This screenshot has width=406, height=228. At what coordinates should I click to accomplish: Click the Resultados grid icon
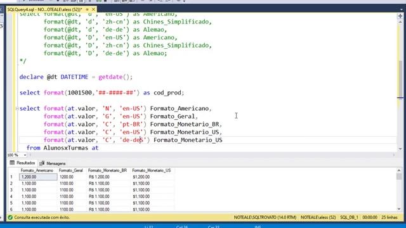[12, 163]
